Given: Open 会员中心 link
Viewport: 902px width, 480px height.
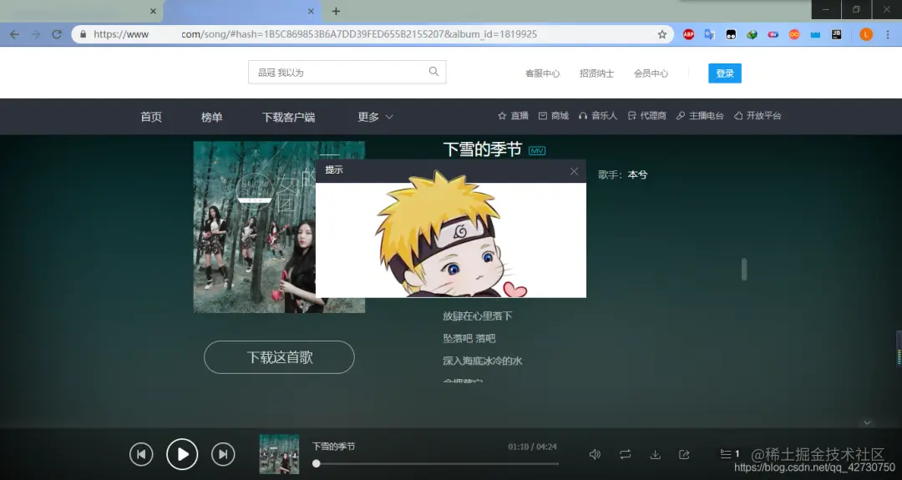Looking at the screenshot, I should click(651, 73).
